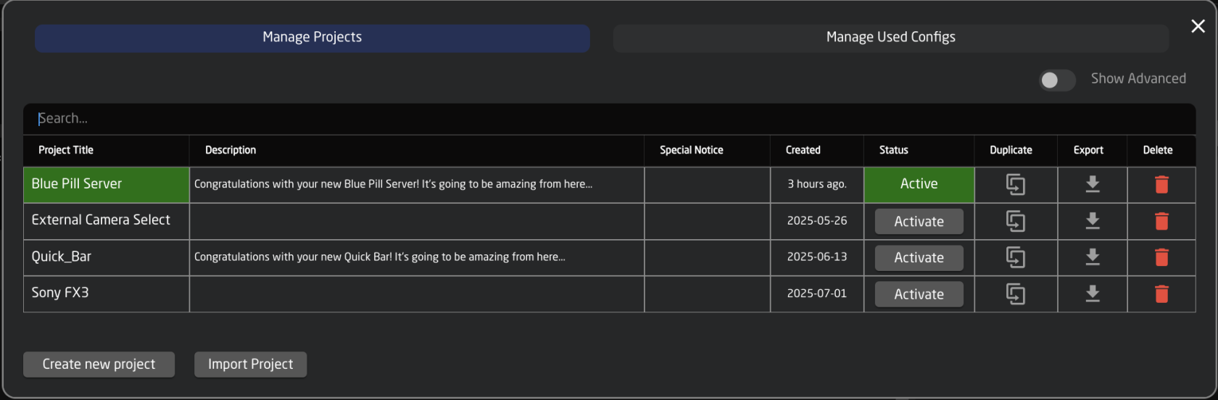Screen dimensions: 1218x400
Task: Export the External Camera Select project
Action: [x=1093, y=221]
